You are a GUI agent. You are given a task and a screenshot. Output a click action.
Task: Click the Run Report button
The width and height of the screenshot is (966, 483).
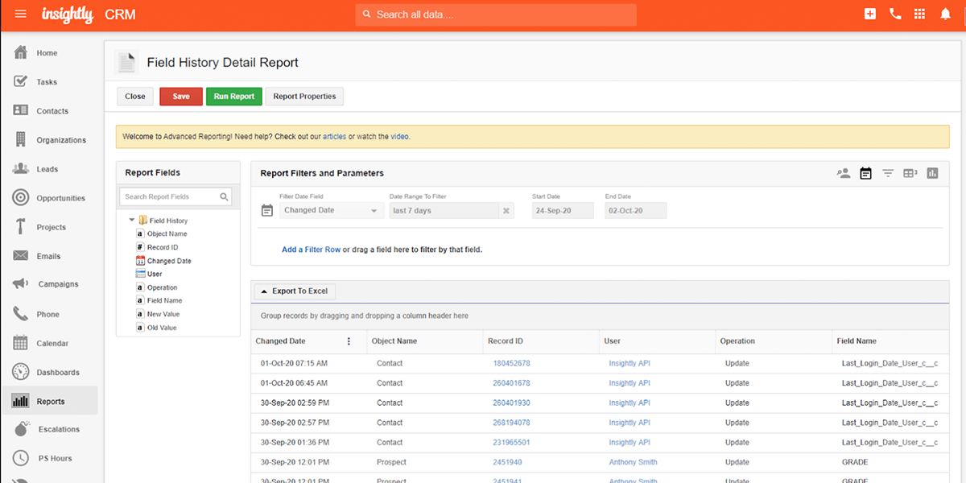click(x=233, y=96)
